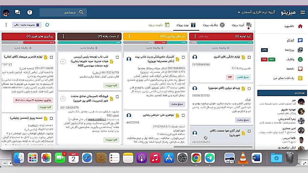The height and width of the screenshot is (173, 308).
Task: Open options menu of لید اولیه column
Action: pyautogui.click(x=195, y=36)
